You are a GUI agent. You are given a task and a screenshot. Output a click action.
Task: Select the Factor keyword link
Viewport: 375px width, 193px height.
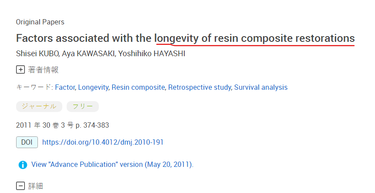(66, 87)
